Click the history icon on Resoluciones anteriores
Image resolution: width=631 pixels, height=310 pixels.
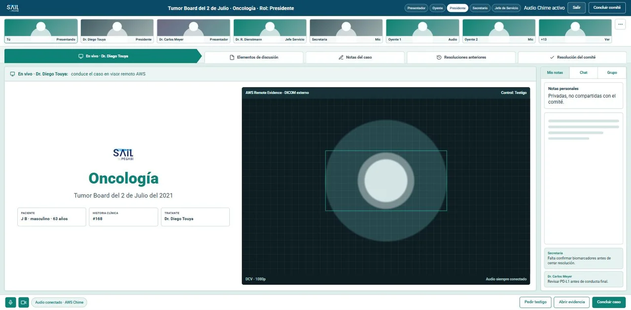[439, 57]
